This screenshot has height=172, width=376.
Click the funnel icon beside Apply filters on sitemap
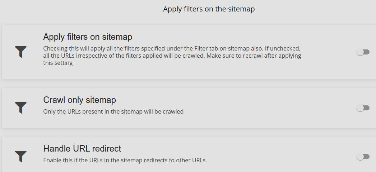[x=21, y=52]
